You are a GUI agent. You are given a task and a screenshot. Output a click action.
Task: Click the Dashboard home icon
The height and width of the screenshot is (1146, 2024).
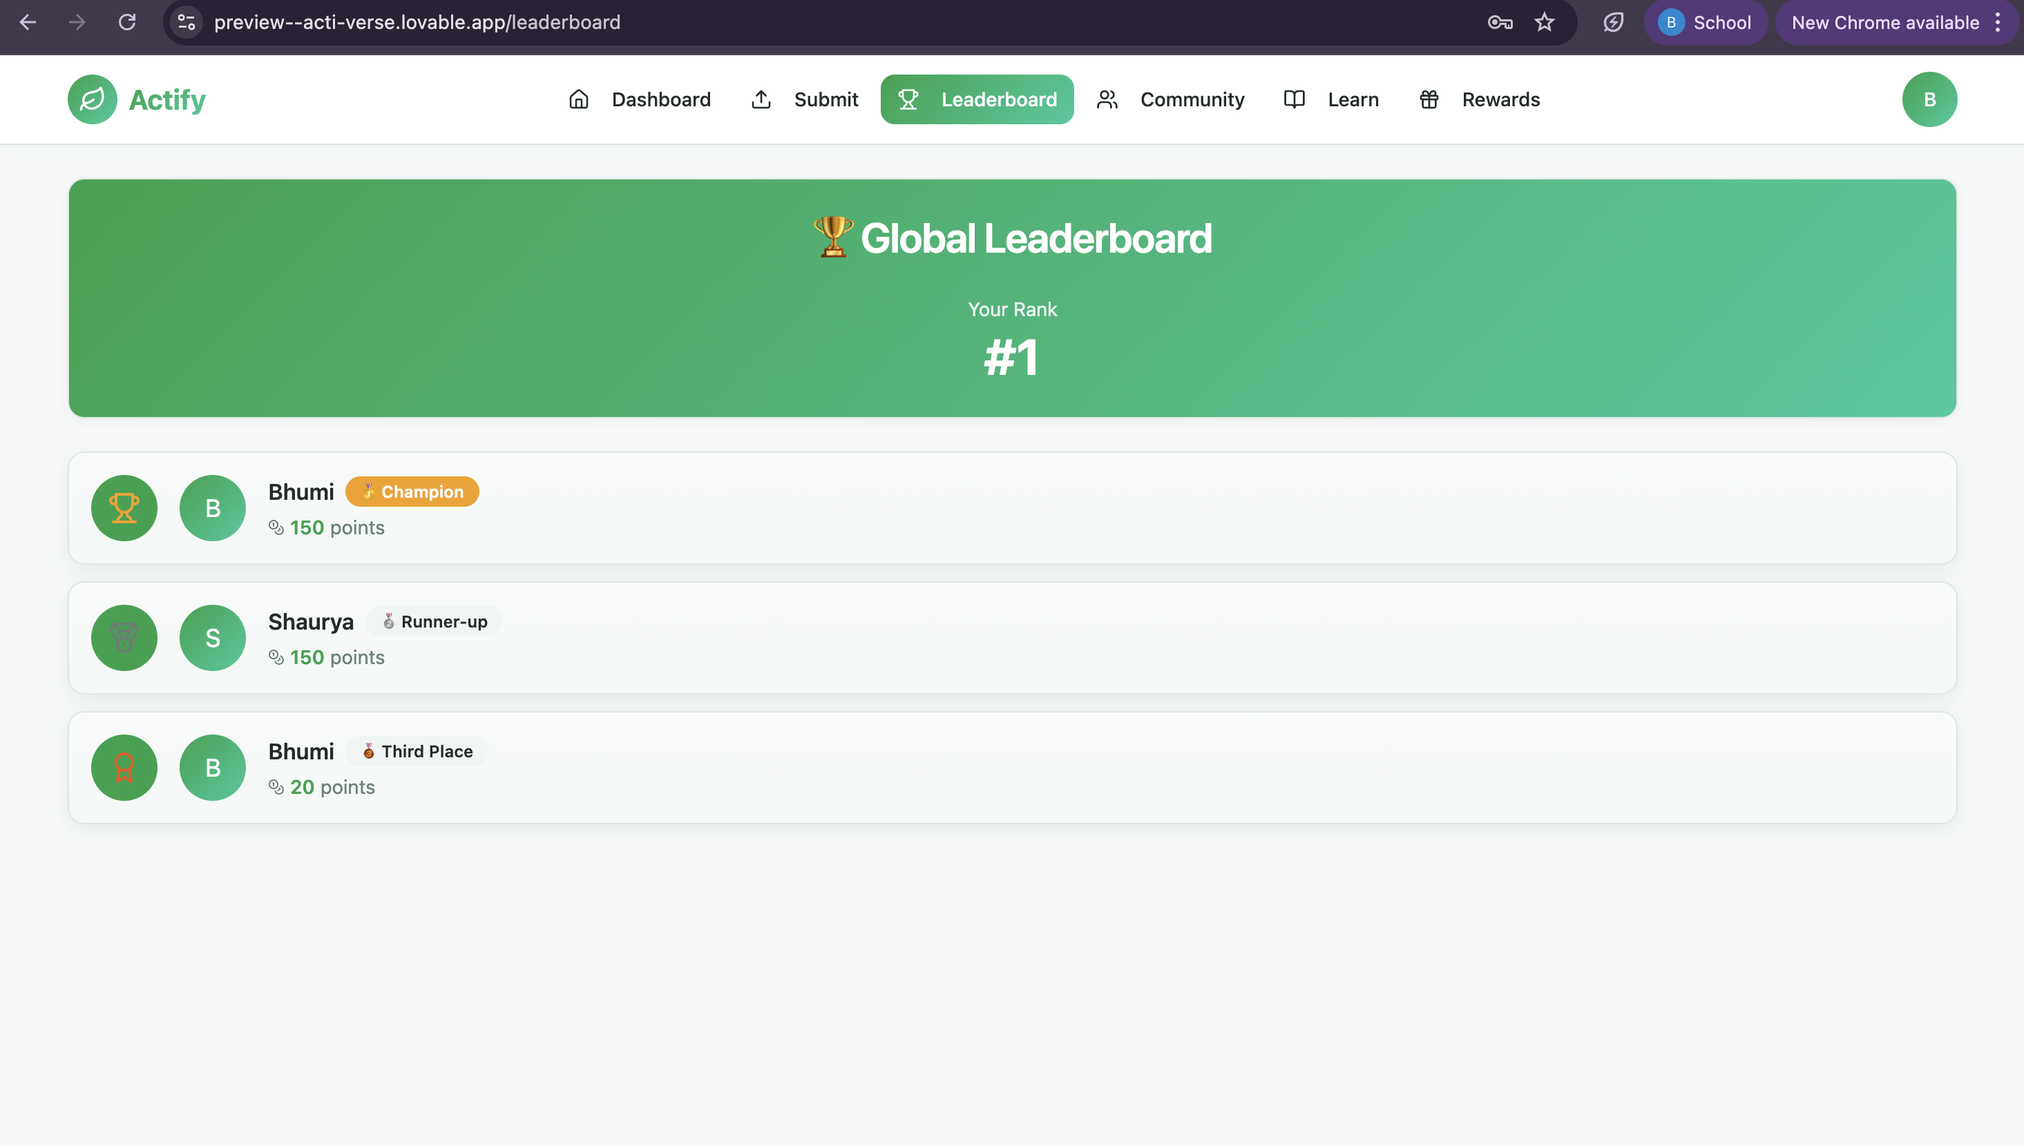[x=579, y=99]
